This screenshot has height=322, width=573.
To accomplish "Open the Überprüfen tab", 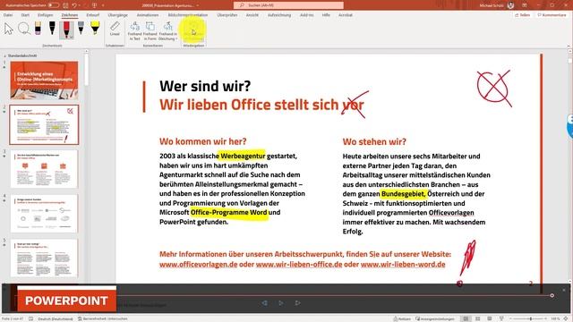I will [x=227, y=15].
